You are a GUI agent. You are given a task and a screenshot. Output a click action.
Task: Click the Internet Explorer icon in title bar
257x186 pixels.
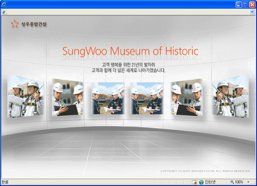click(x=4, y=4)
